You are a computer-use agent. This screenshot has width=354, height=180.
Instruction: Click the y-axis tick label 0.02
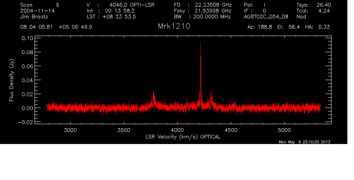[27, 94]
